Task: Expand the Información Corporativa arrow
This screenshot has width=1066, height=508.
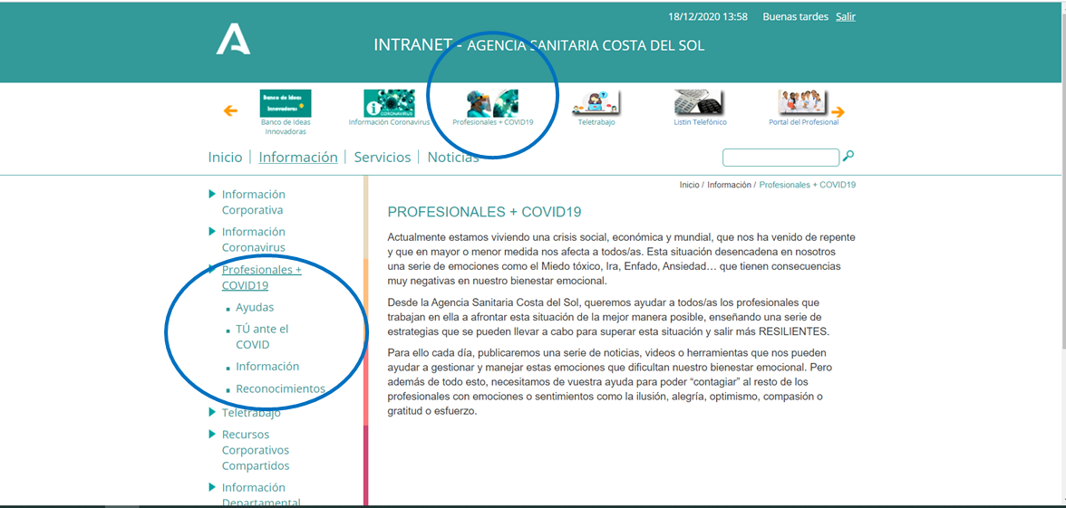Action: [x=212, y=194]
